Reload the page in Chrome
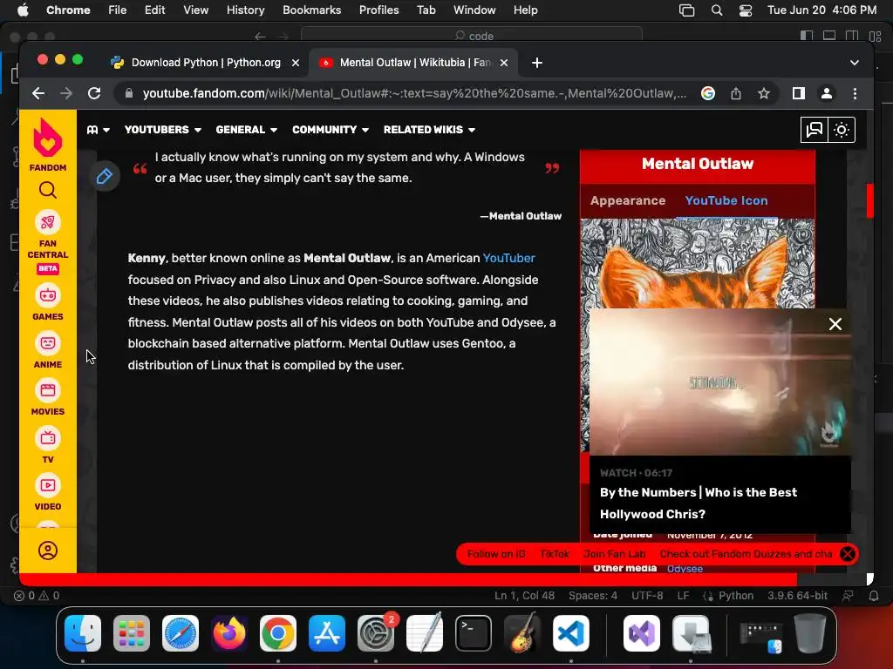The height and width of the screenshot is (669, 893). click(94, 93)
